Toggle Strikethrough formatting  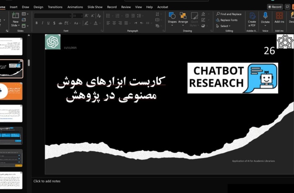(60, 23)
